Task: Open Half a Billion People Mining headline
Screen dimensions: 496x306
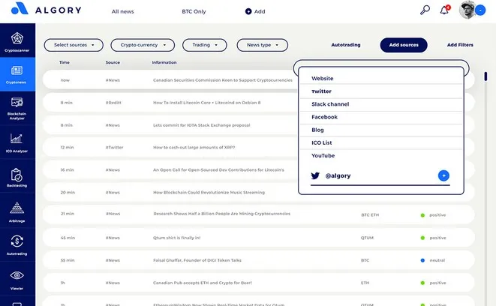Action: coord(222,214)
